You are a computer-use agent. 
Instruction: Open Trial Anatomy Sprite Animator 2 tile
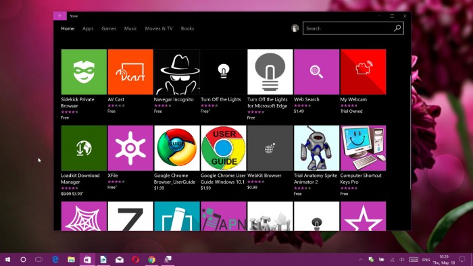tap(316, 148)
